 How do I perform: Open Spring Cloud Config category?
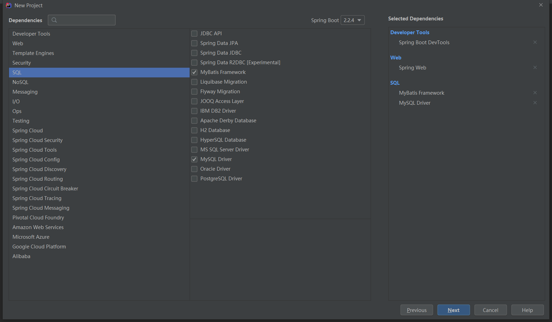click(x=99, y=160)
